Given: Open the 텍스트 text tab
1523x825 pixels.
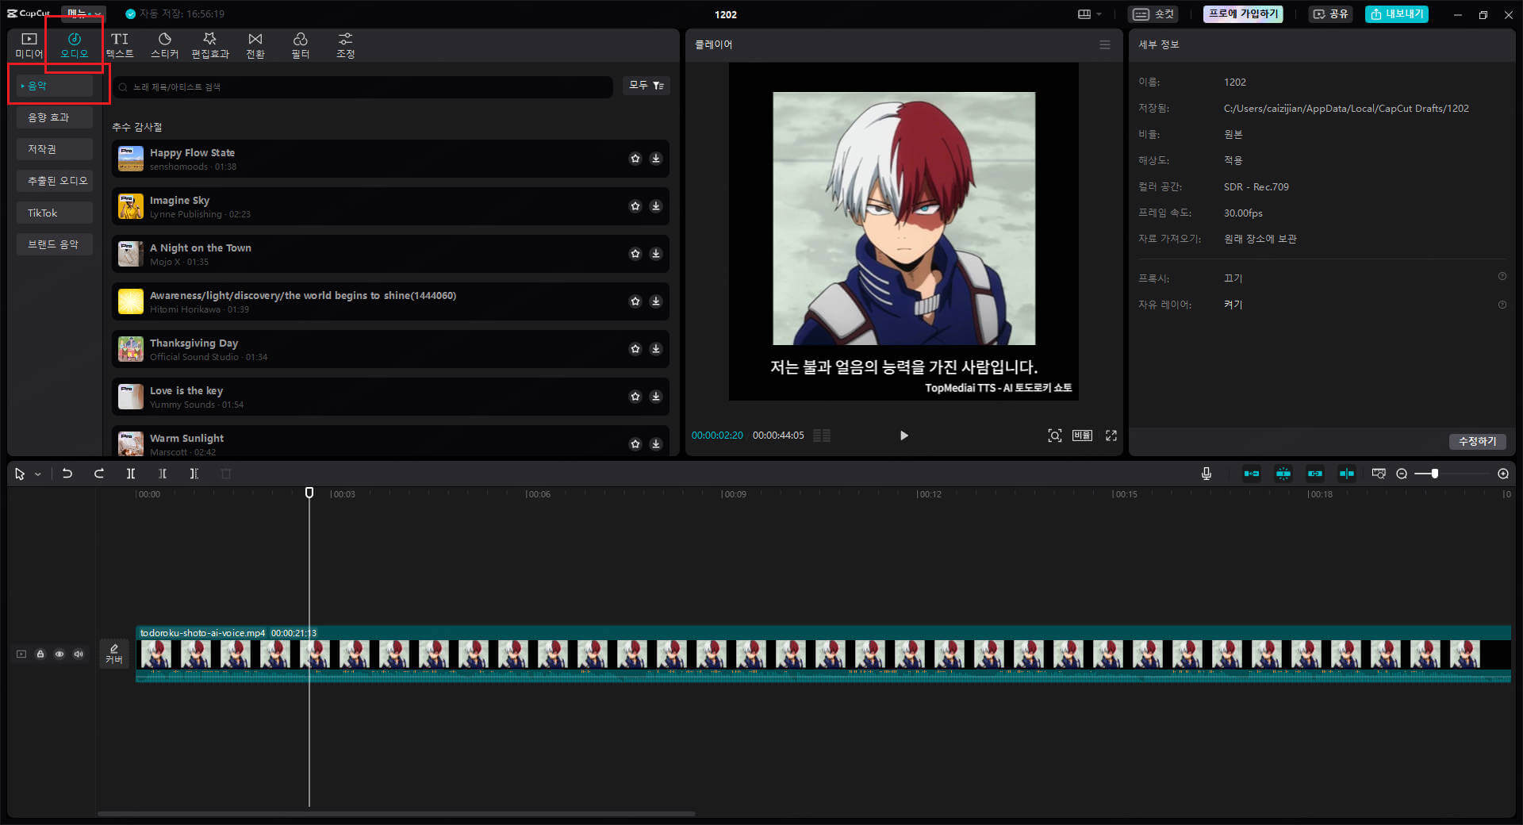Looking at the screenshot, I should point(120,46).
